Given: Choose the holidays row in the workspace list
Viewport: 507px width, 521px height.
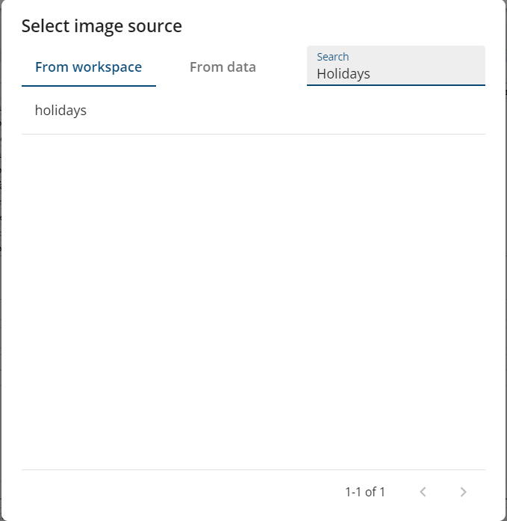Looking at the screenshot, I should point(253,111).
